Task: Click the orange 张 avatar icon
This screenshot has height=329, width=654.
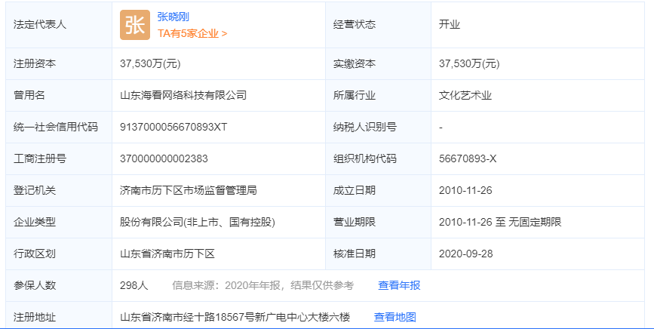Action: (135, 25)
